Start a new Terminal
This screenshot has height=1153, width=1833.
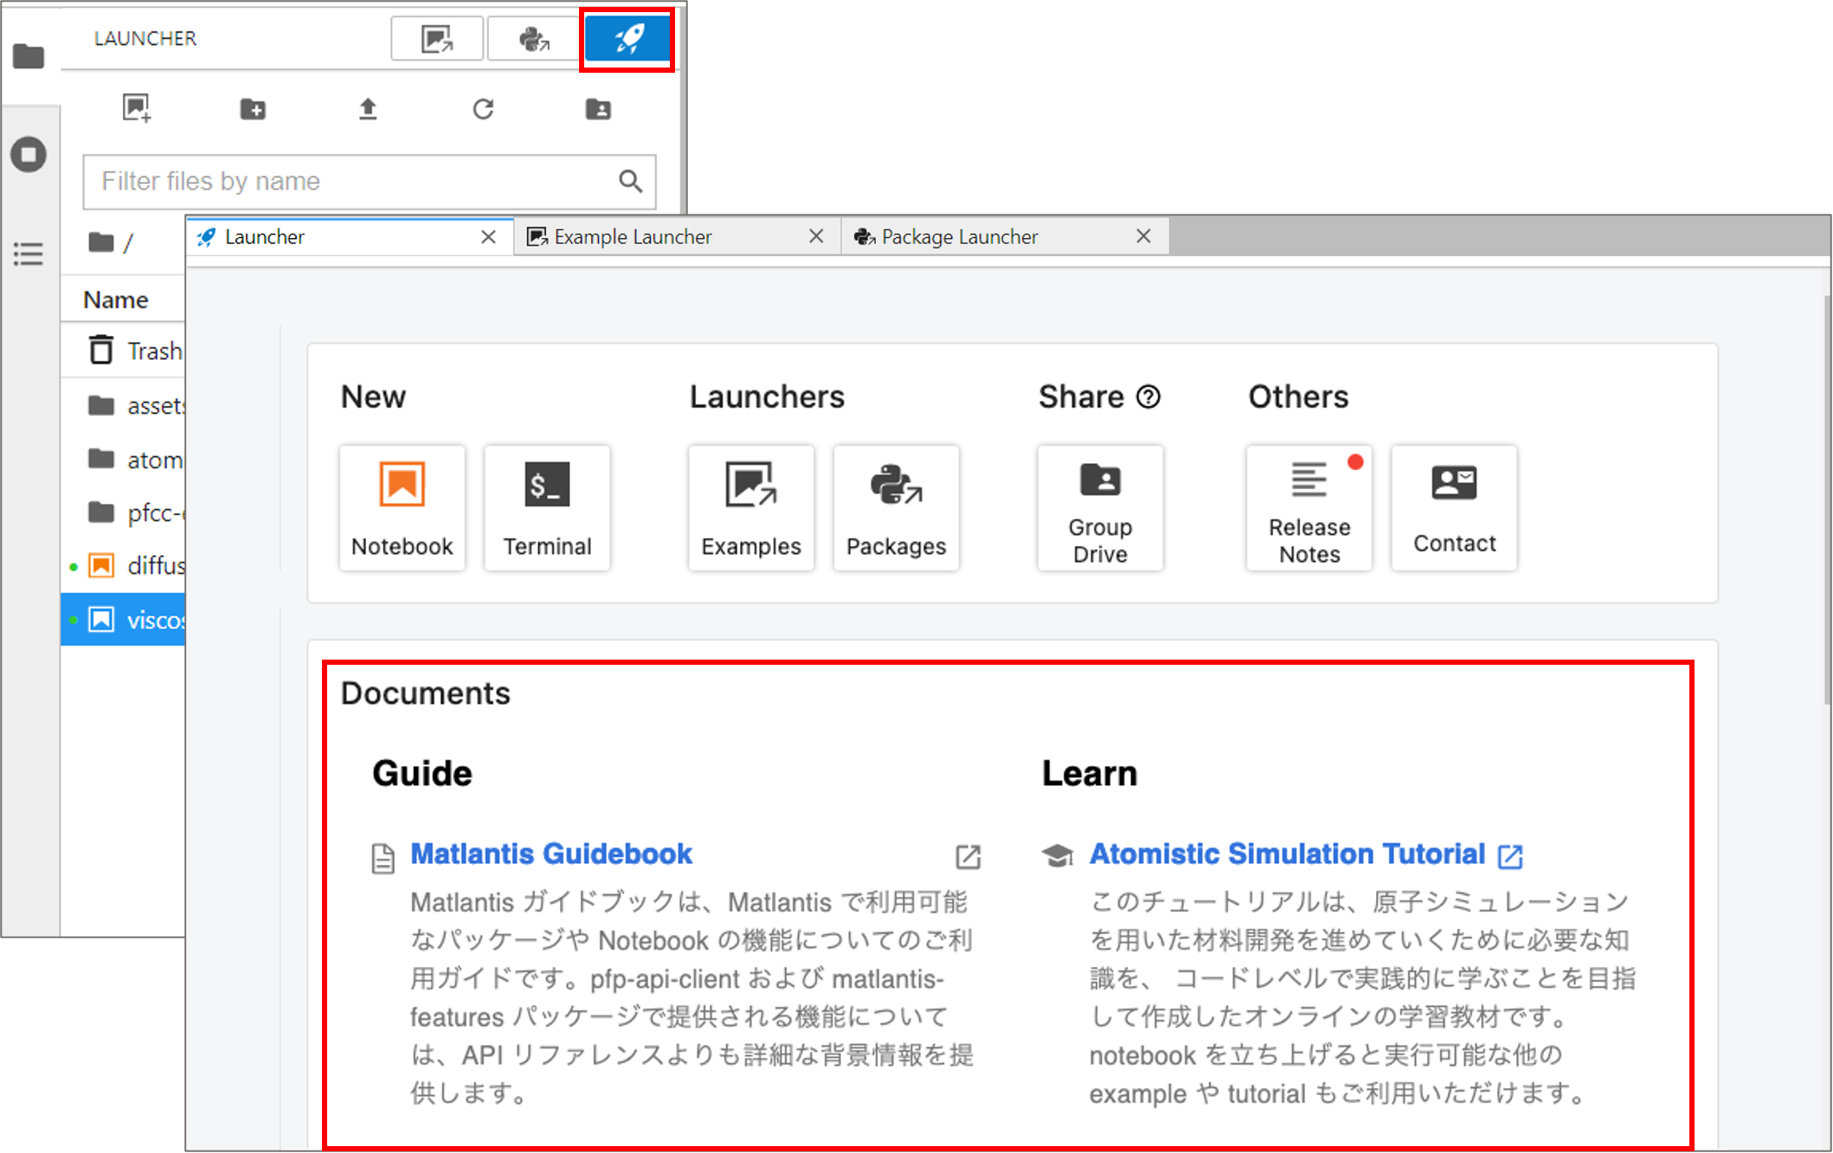point(547,508)
